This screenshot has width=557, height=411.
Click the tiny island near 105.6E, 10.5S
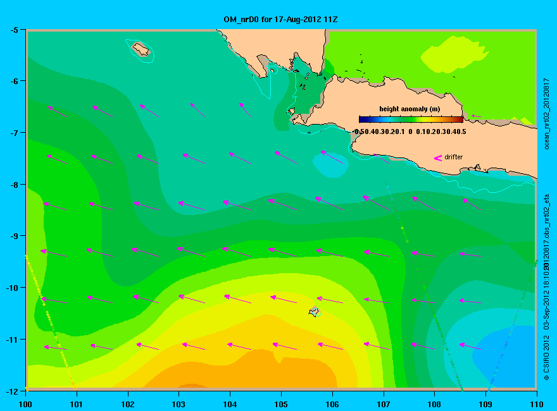(x=314, y=312)
